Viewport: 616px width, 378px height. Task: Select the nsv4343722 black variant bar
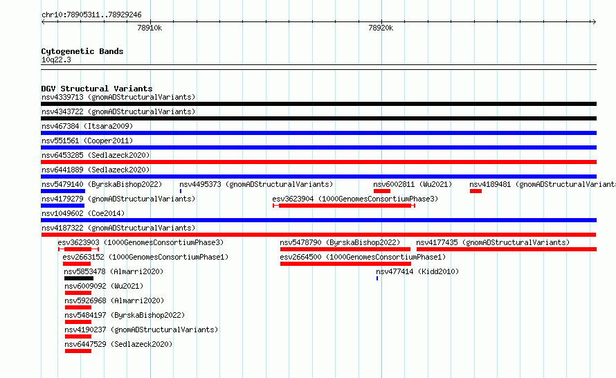[x=318, y=118]
